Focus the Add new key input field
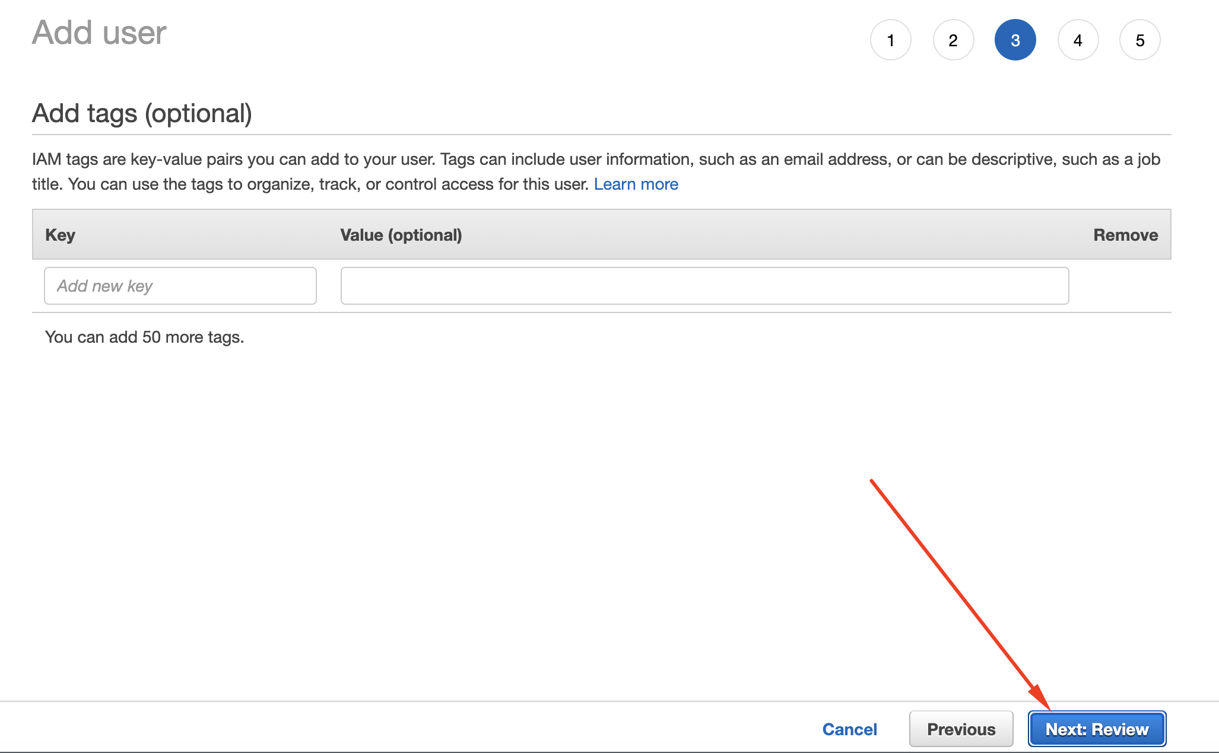This screenshot has height=753, width=1219. pos(180,286)
